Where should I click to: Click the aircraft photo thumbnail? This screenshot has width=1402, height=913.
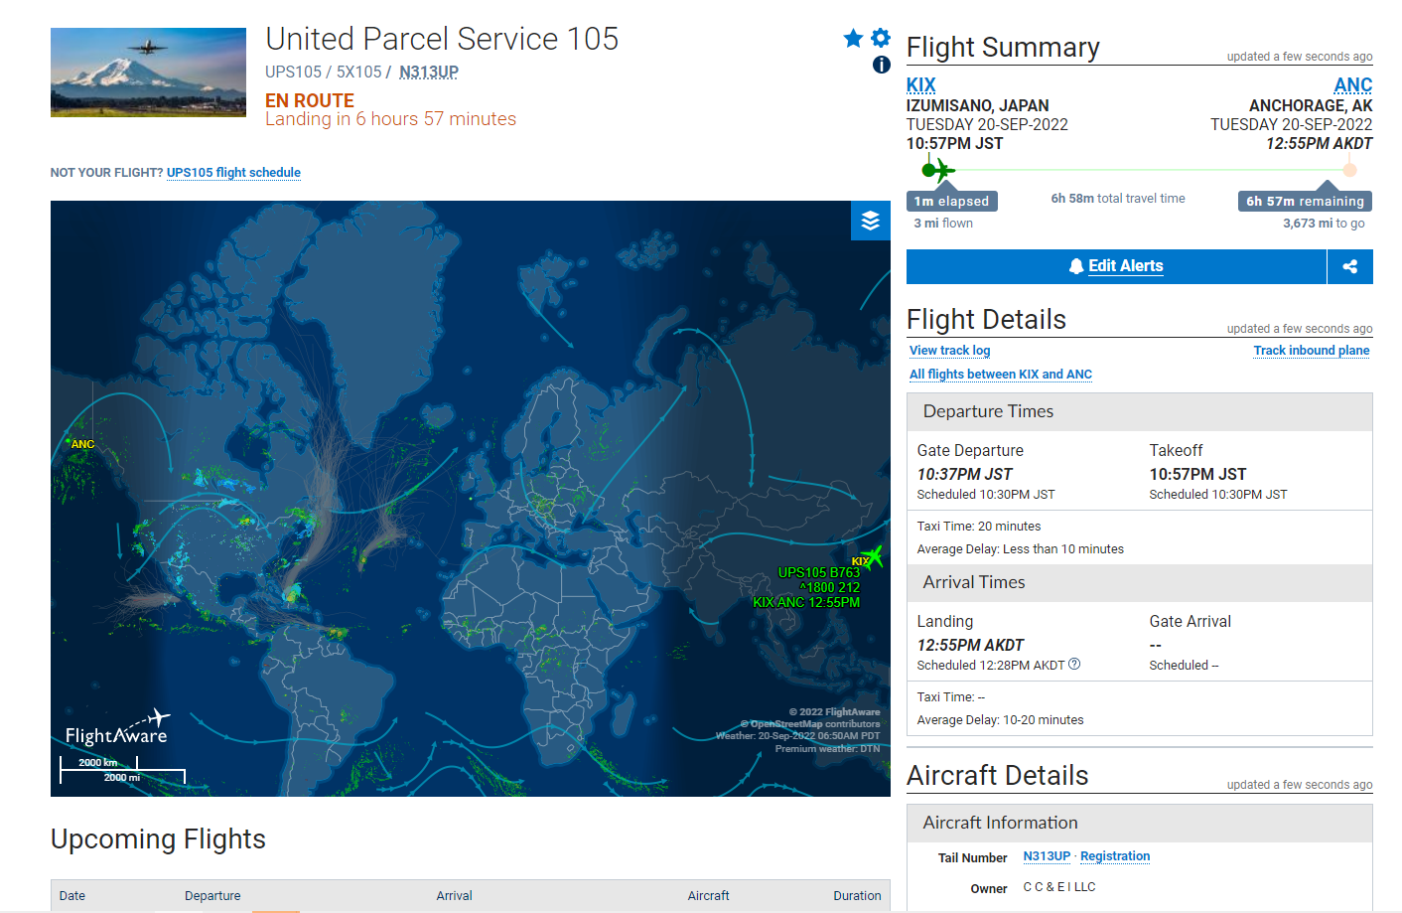click(148, 73)
